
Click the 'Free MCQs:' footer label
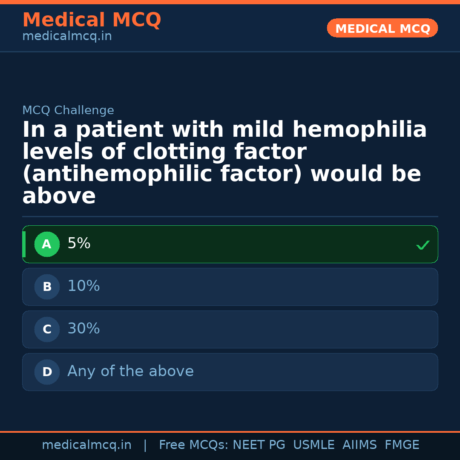click(194, 445)
